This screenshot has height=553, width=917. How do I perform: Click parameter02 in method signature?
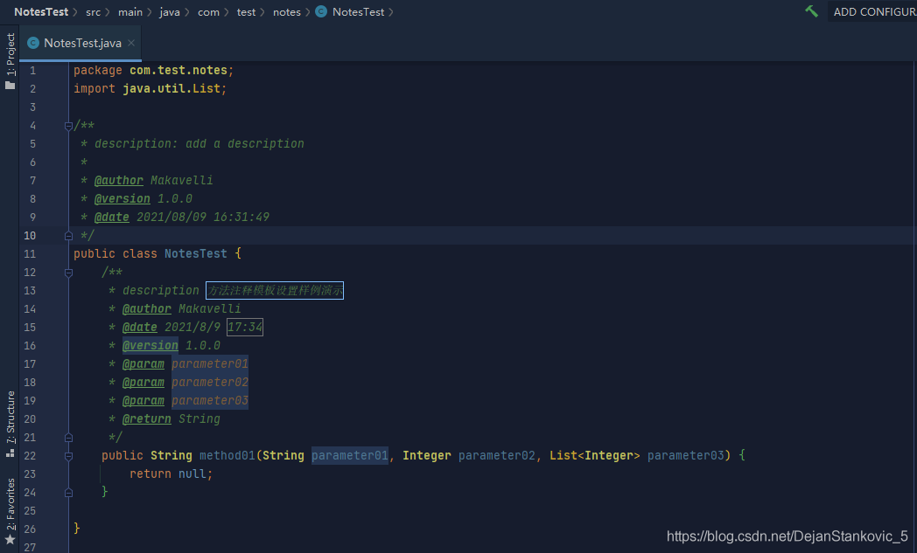[497, 455]
